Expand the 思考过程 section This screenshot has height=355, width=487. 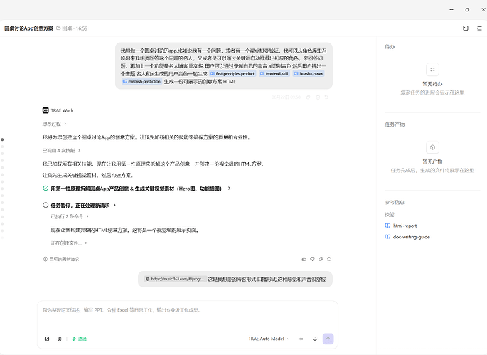(x=54, y=124)
